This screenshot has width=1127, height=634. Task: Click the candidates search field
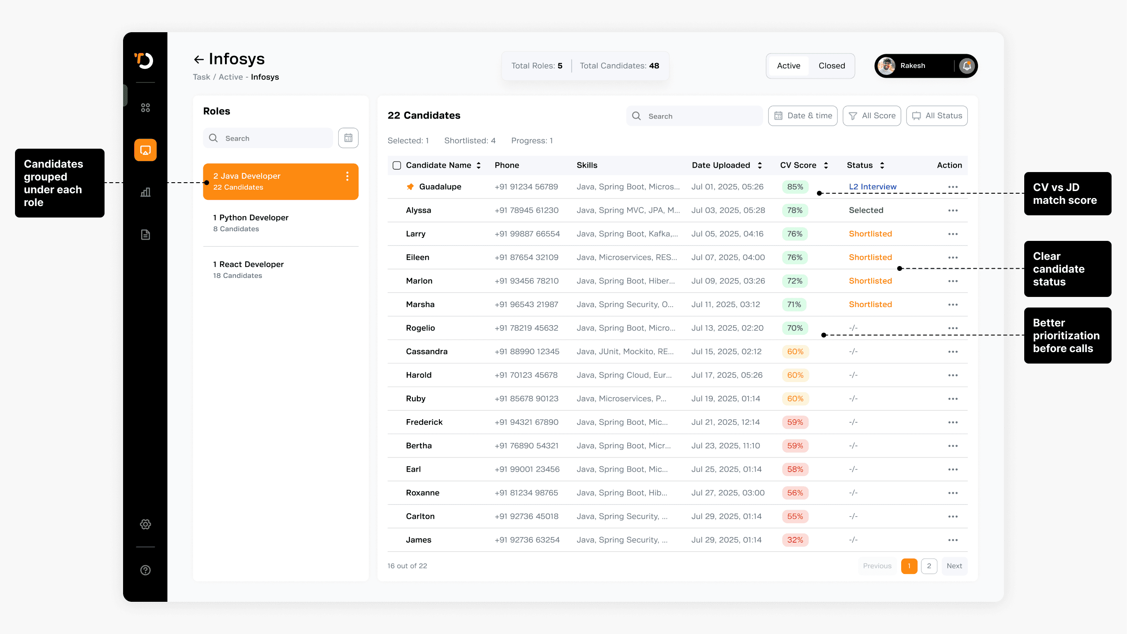[695, 116]
